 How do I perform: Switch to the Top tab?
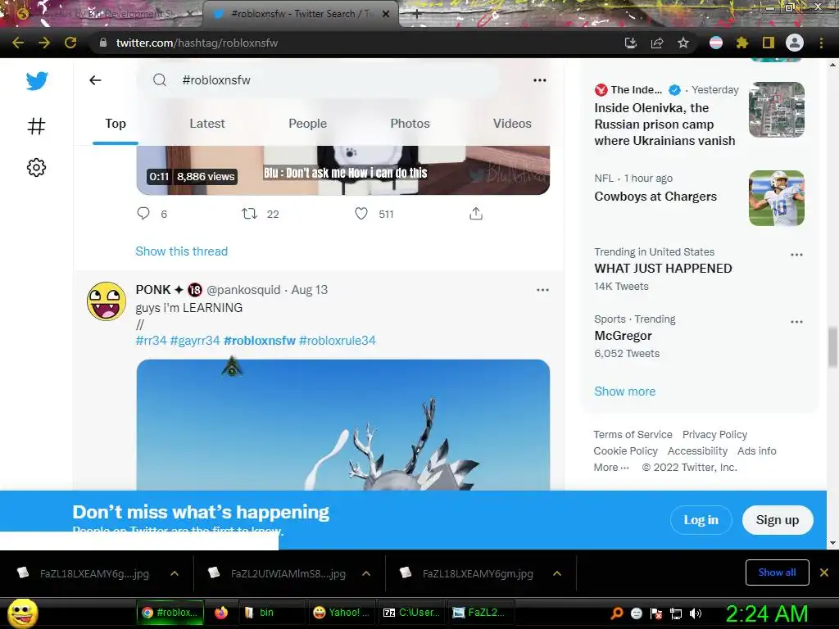click(x=116, y=124)
